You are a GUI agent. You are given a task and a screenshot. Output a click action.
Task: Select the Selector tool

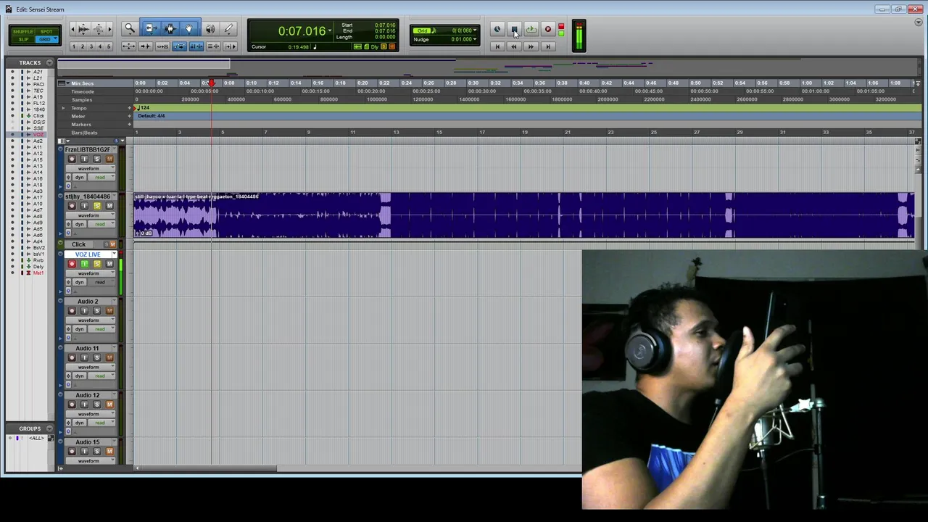click(170, 29)
